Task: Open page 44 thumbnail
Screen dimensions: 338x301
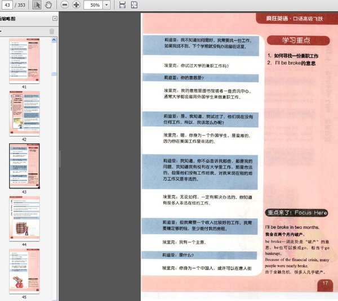Action: [24, 218]
